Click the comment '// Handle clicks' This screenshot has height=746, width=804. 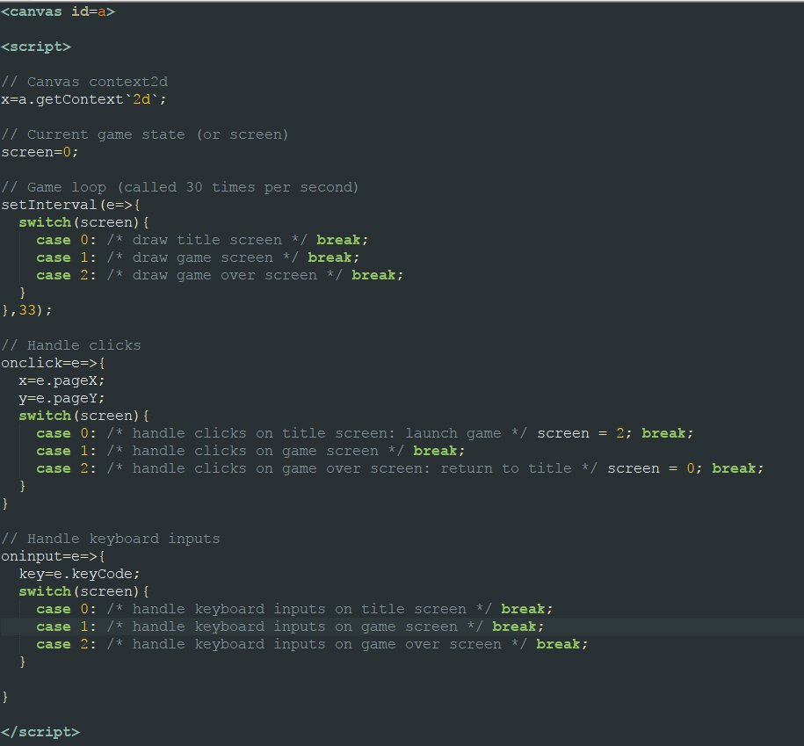[71, 345]
